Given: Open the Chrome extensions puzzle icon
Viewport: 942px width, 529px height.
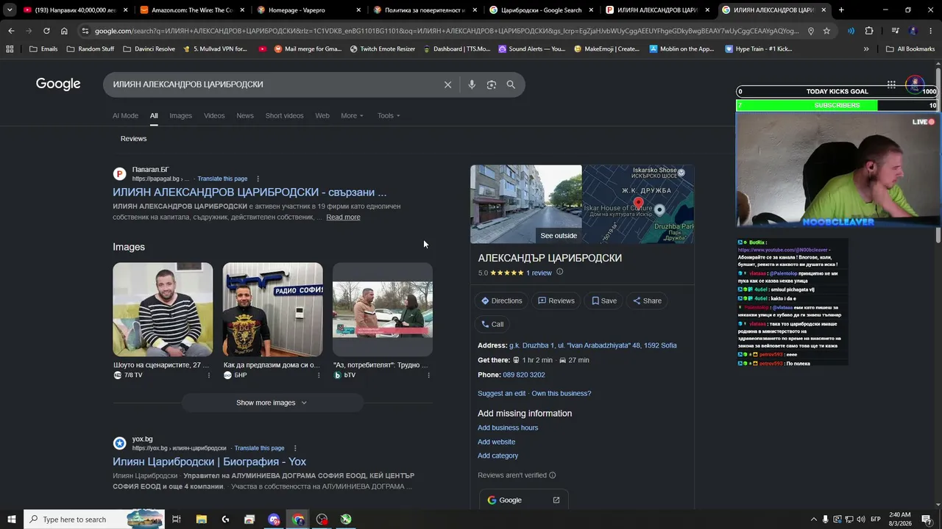Looking at the screenshot, I should click(x=869, y=31).
